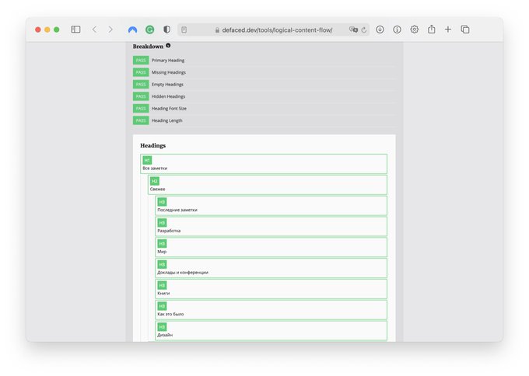The height and width of the screenshot is (376, 529).
Task: Click H3 badge above 'Книги'
Action: pos(162,286)
